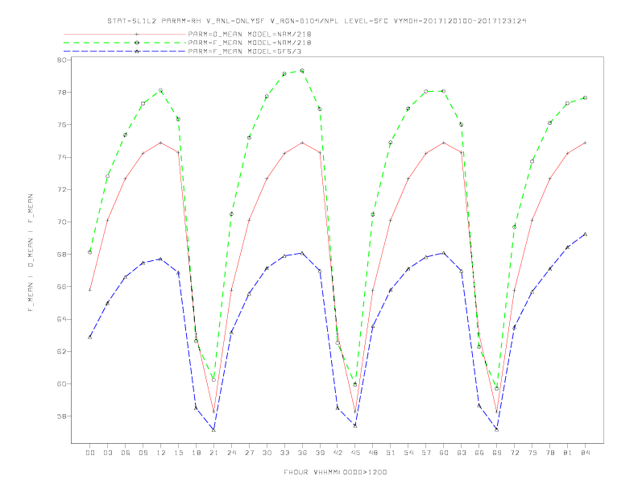Click green NAM circle marker at hour 84
This screenshot has width=638, height=493.
click(585, 98)
